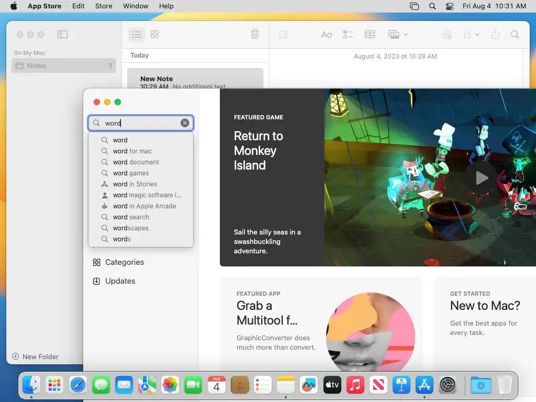Open Finder from the Dock
The height and width of the screenshot is (402, 536).
31,385
